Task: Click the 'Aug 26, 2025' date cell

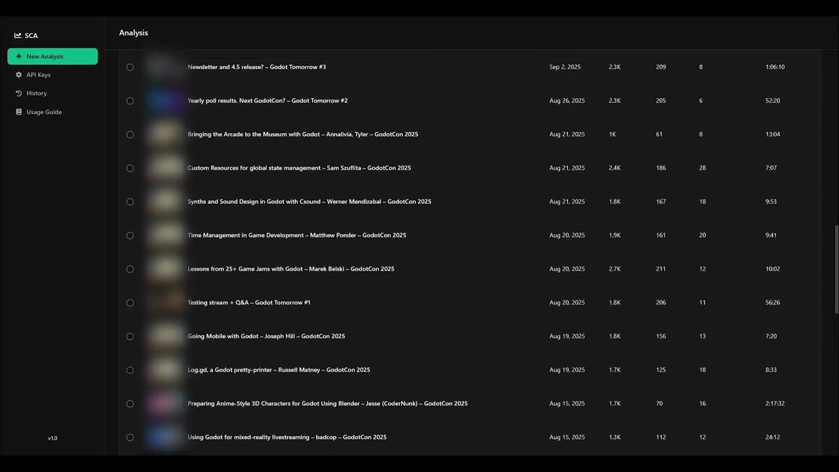Action: click(567, 101)
